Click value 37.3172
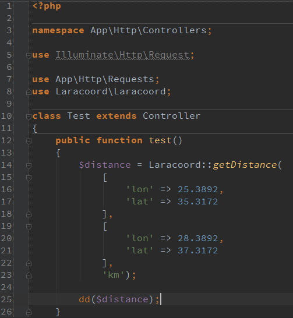Image resolution: width=293 pixels, height=318 pixels. [197, 250]
